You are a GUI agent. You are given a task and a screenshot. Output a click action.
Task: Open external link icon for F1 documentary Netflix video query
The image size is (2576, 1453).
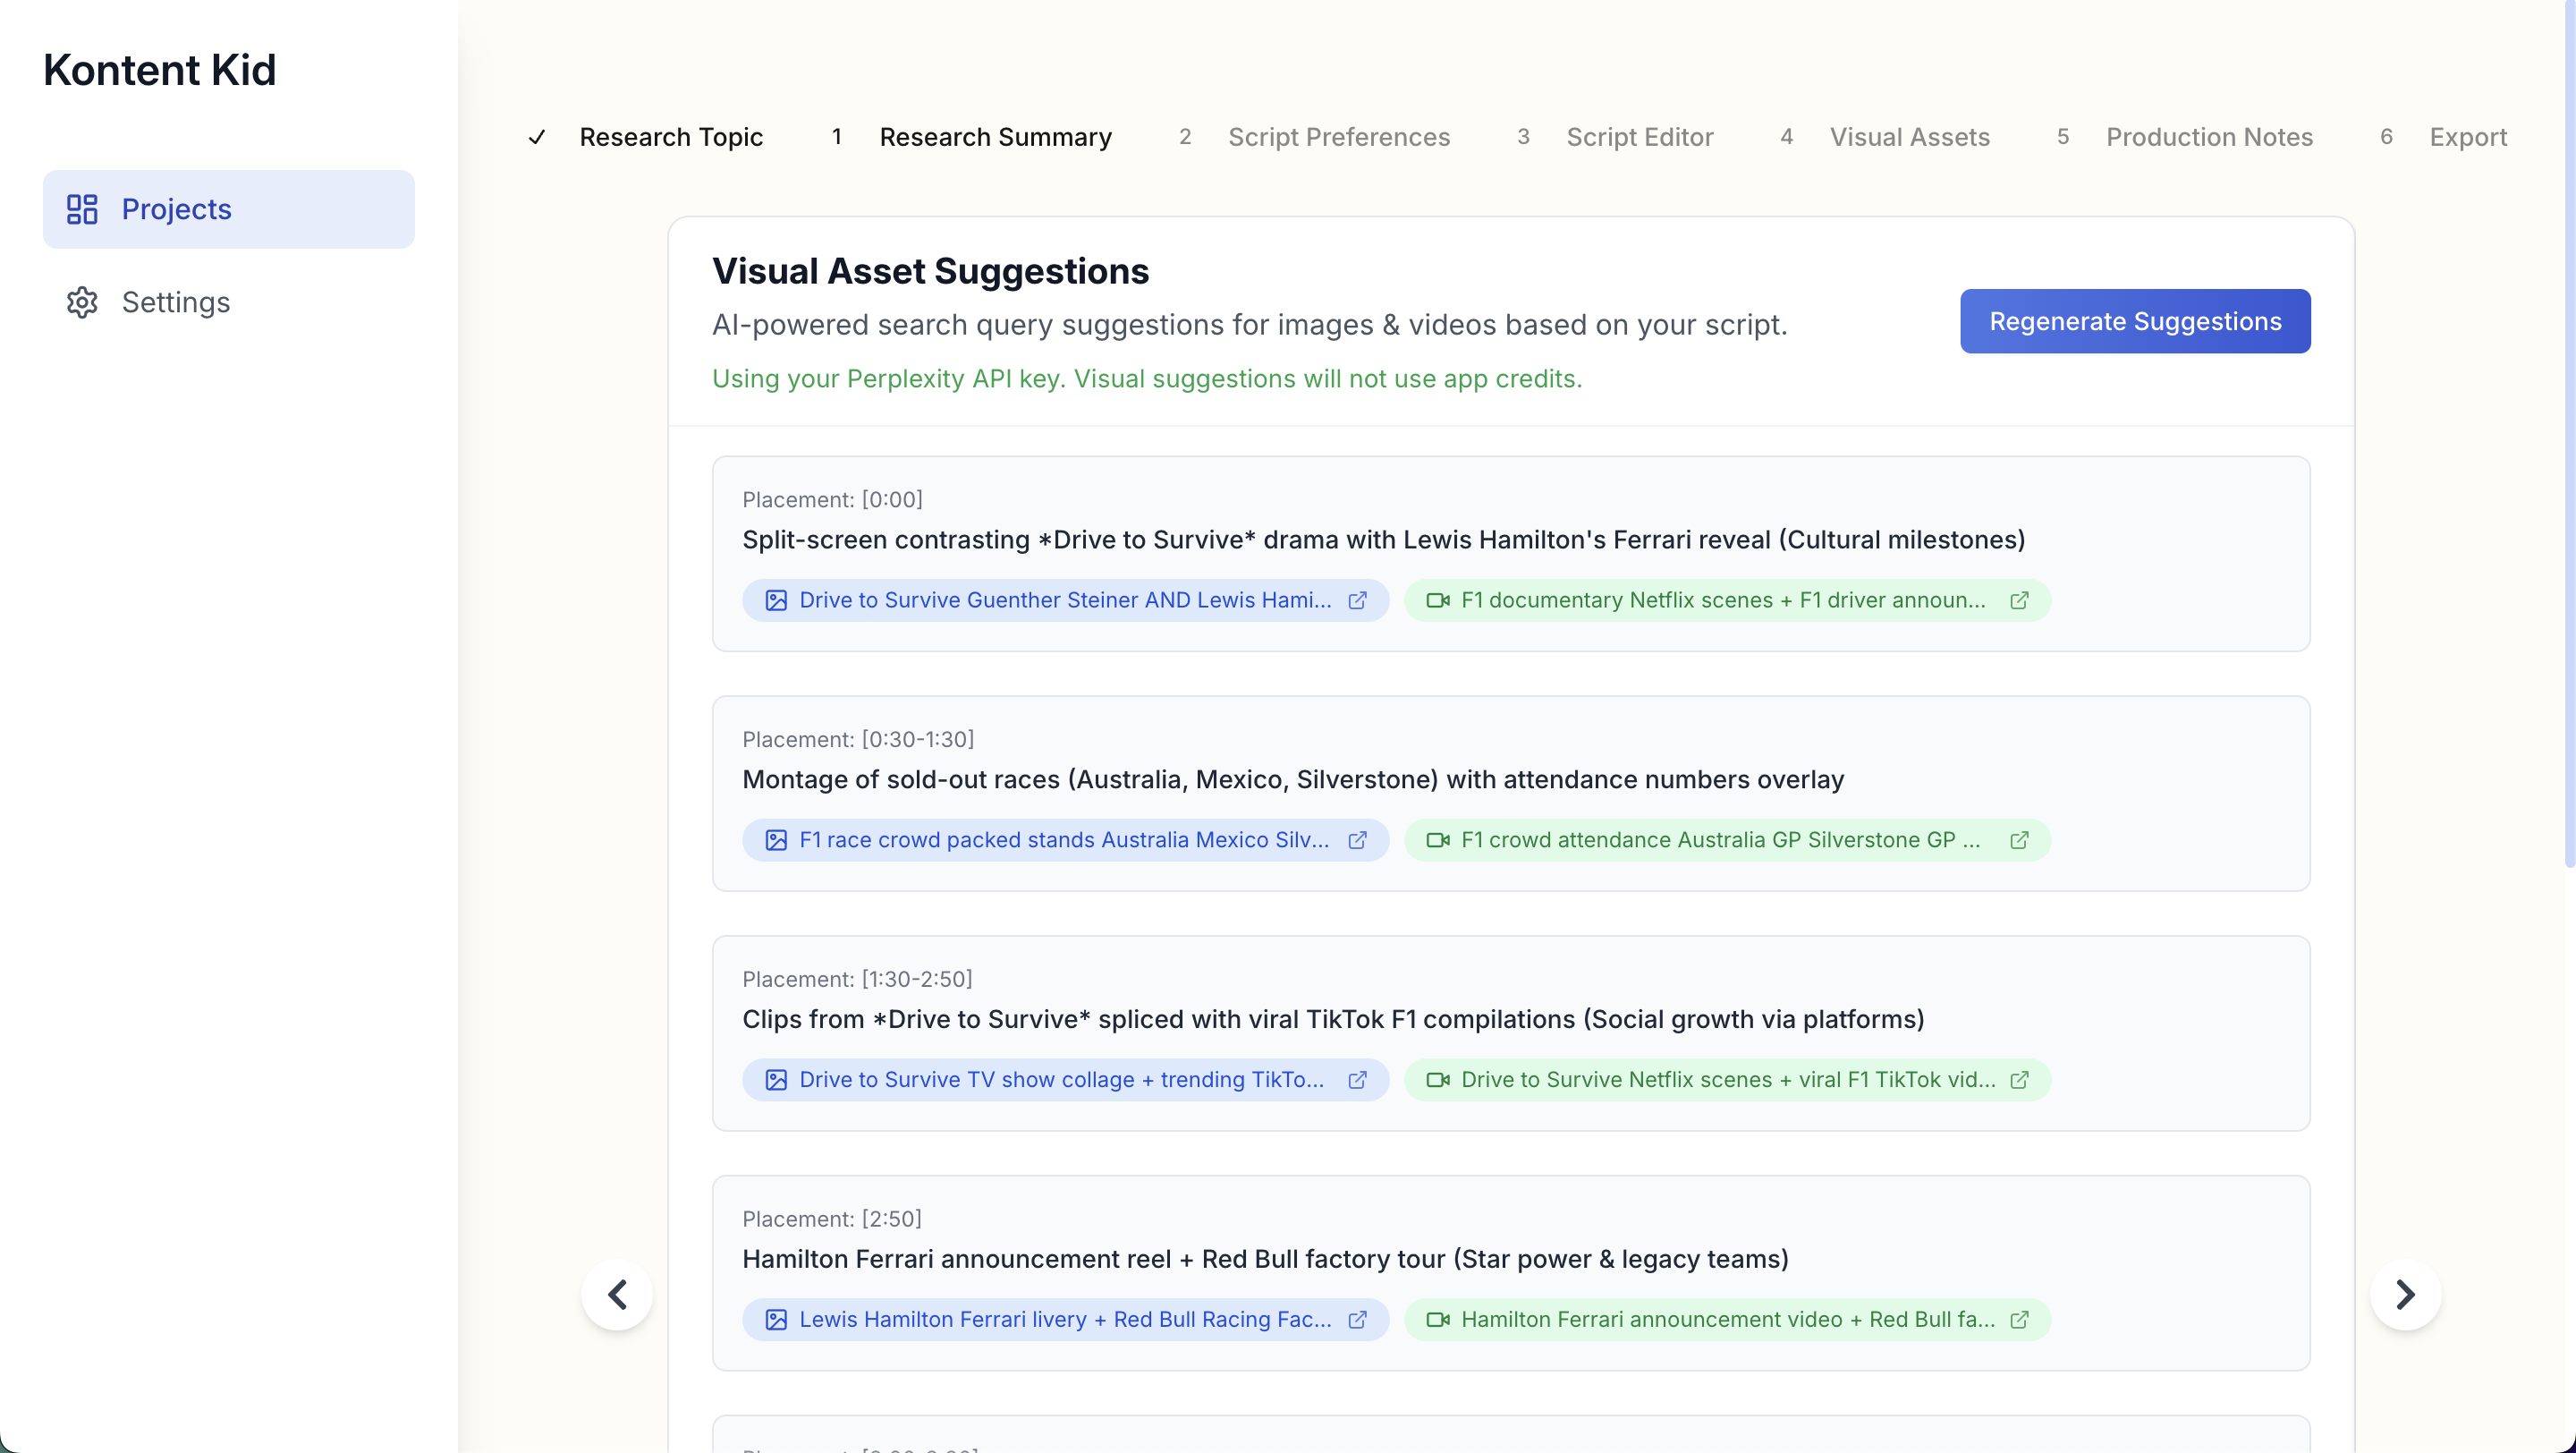click(2019, 600)
